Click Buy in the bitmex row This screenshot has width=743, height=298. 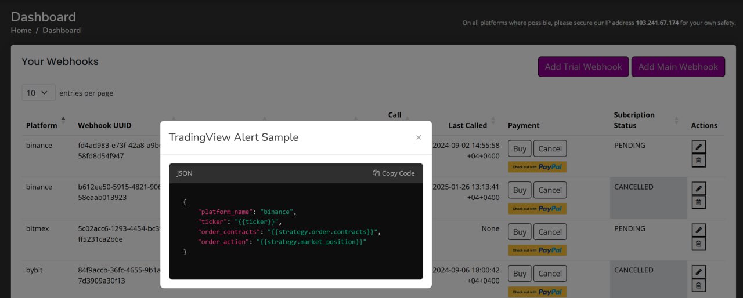[520, 232]
